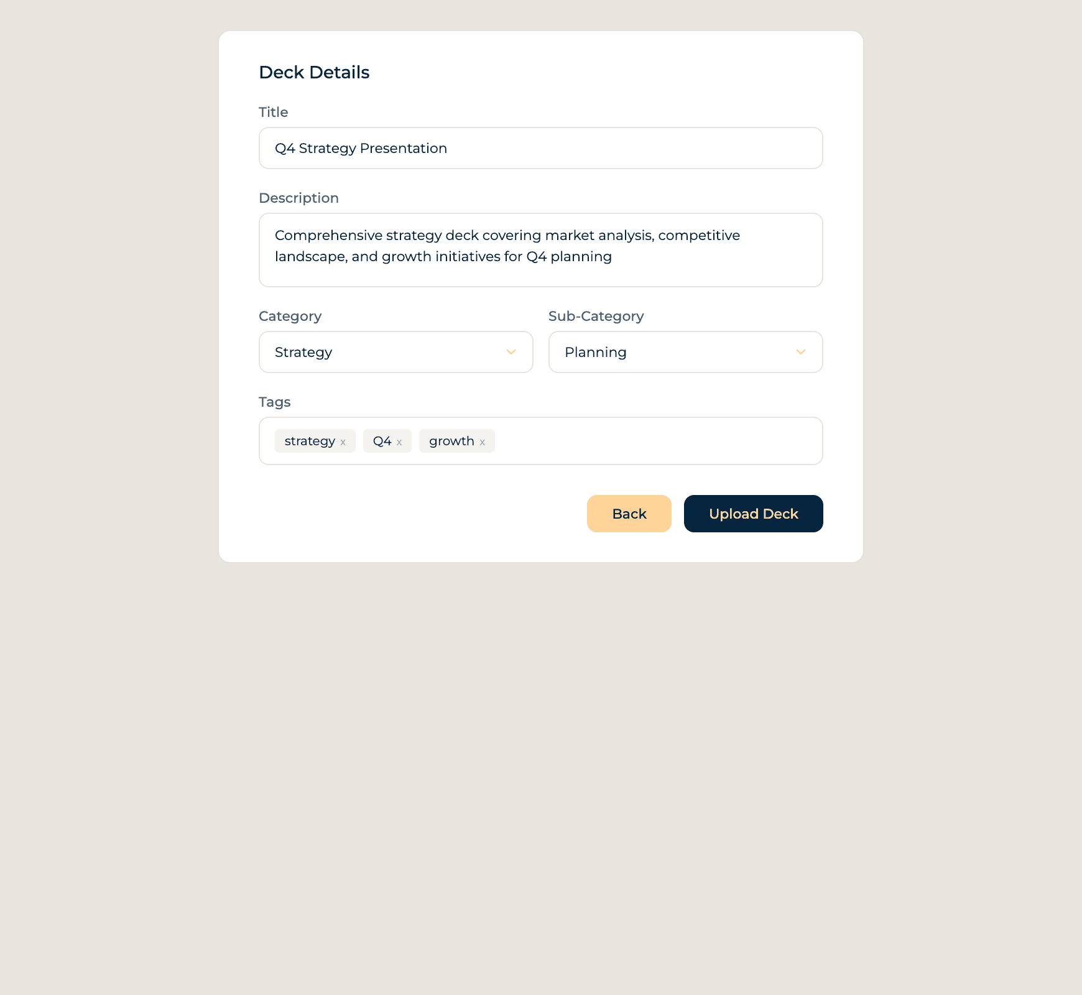Select the strategy tag chip text
1082x995 pixels.
coord(310,441)
